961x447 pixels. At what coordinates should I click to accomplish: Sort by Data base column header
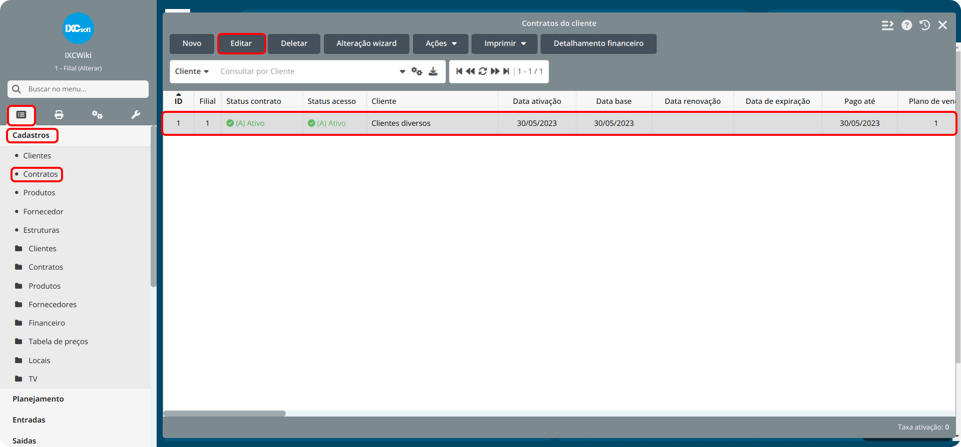[614, 101]
